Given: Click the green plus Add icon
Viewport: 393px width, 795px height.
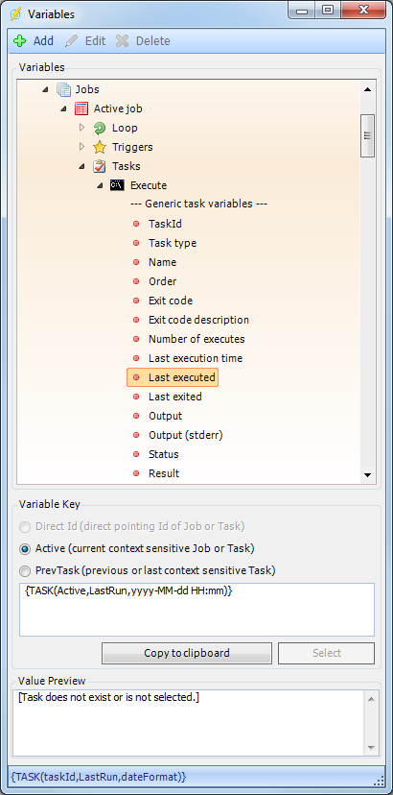Looking at the screenshot, I should 20,41.
